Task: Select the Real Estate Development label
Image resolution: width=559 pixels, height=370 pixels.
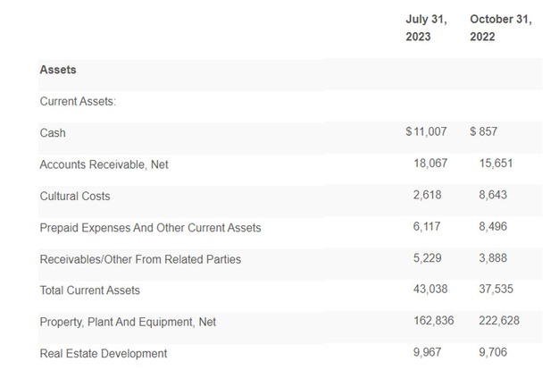Action: coord(103,354)
